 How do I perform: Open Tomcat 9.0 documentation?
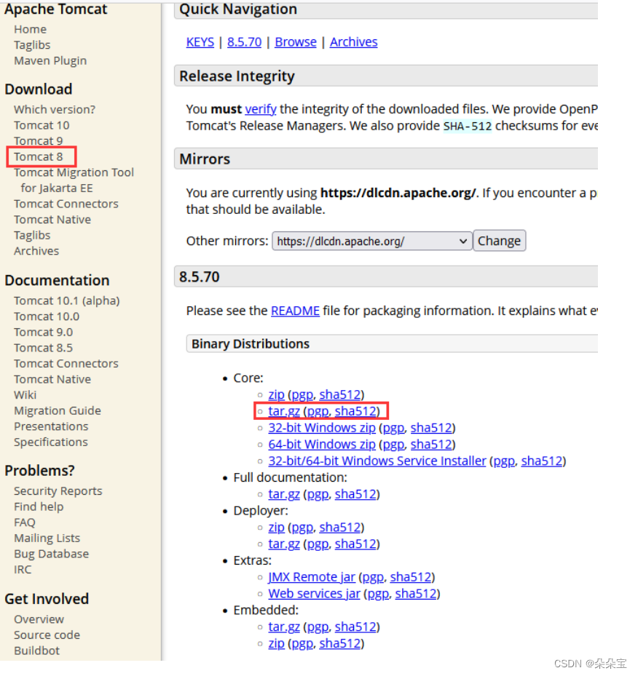(43, 333)
